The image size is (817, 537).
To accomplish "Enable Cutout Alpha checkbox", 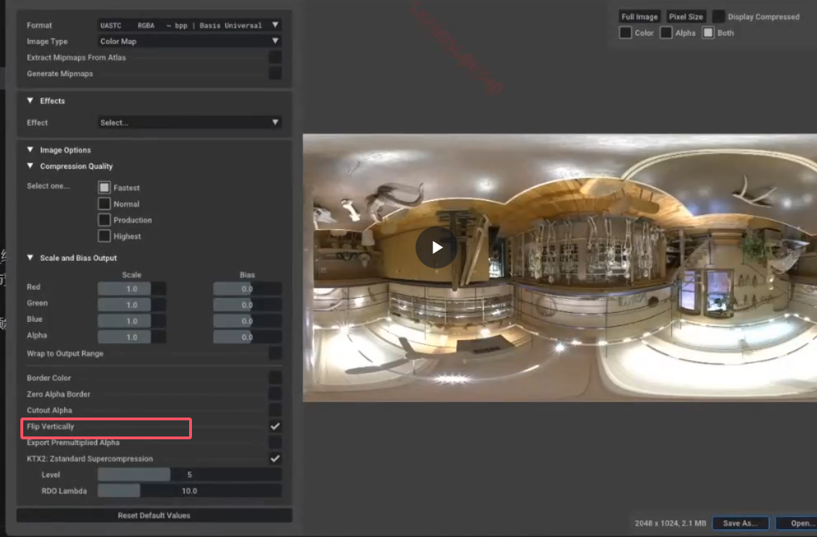I will click(x=275, y=410).
